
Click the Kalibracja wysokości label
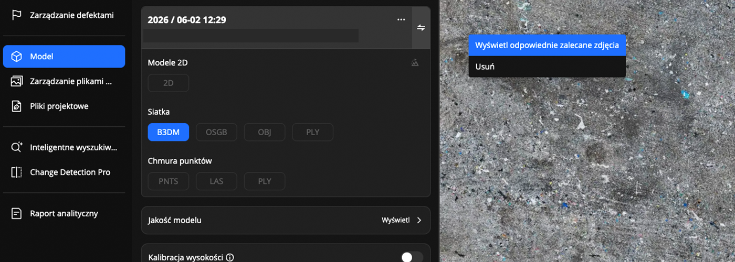click(x=185, y=257)
